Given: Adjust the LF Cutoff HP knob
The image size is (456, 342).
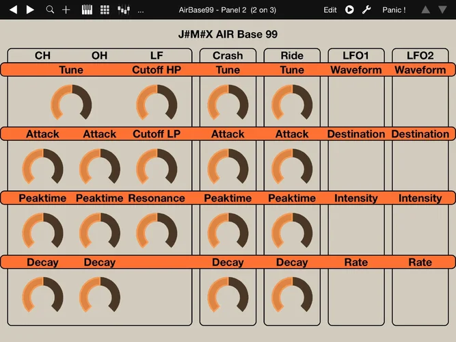Looking at the screenshot, I should click(x=157, y=103).
